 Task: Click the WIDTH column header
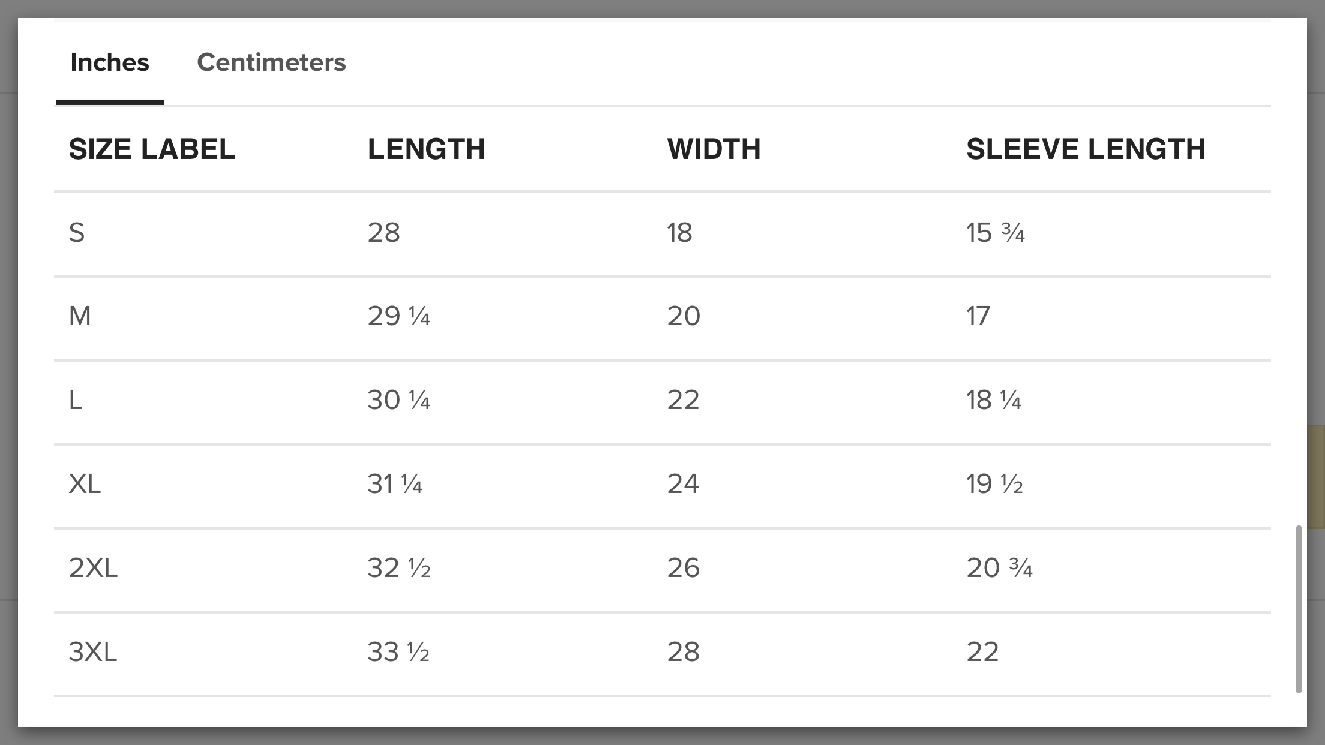tap(714, 149)
